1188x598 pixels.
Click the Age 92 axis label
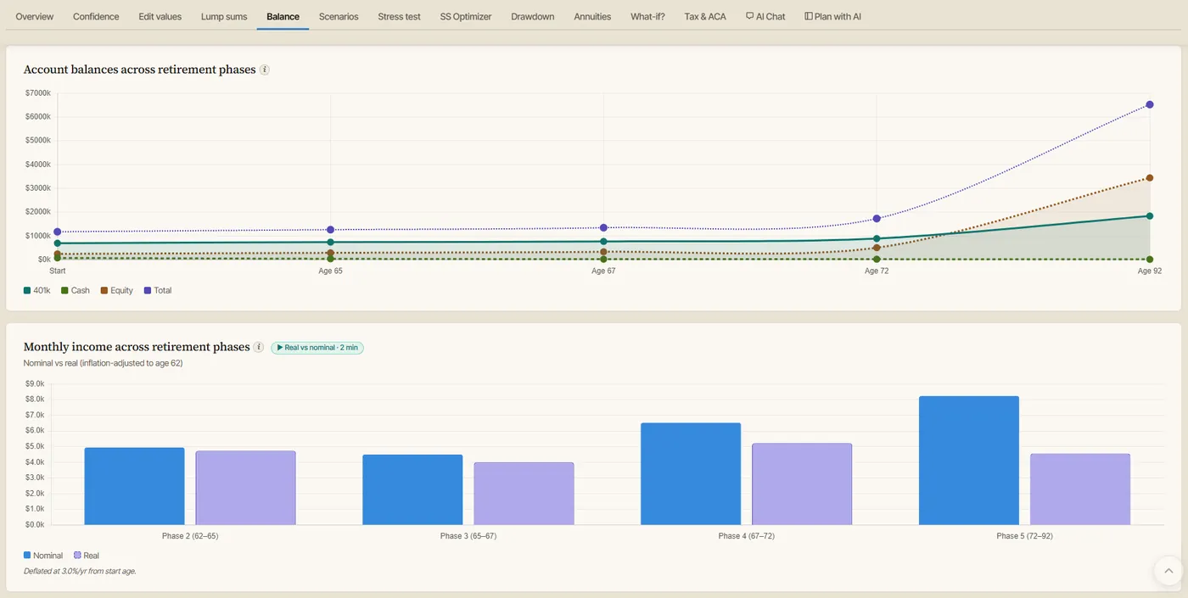(1150, 271)
